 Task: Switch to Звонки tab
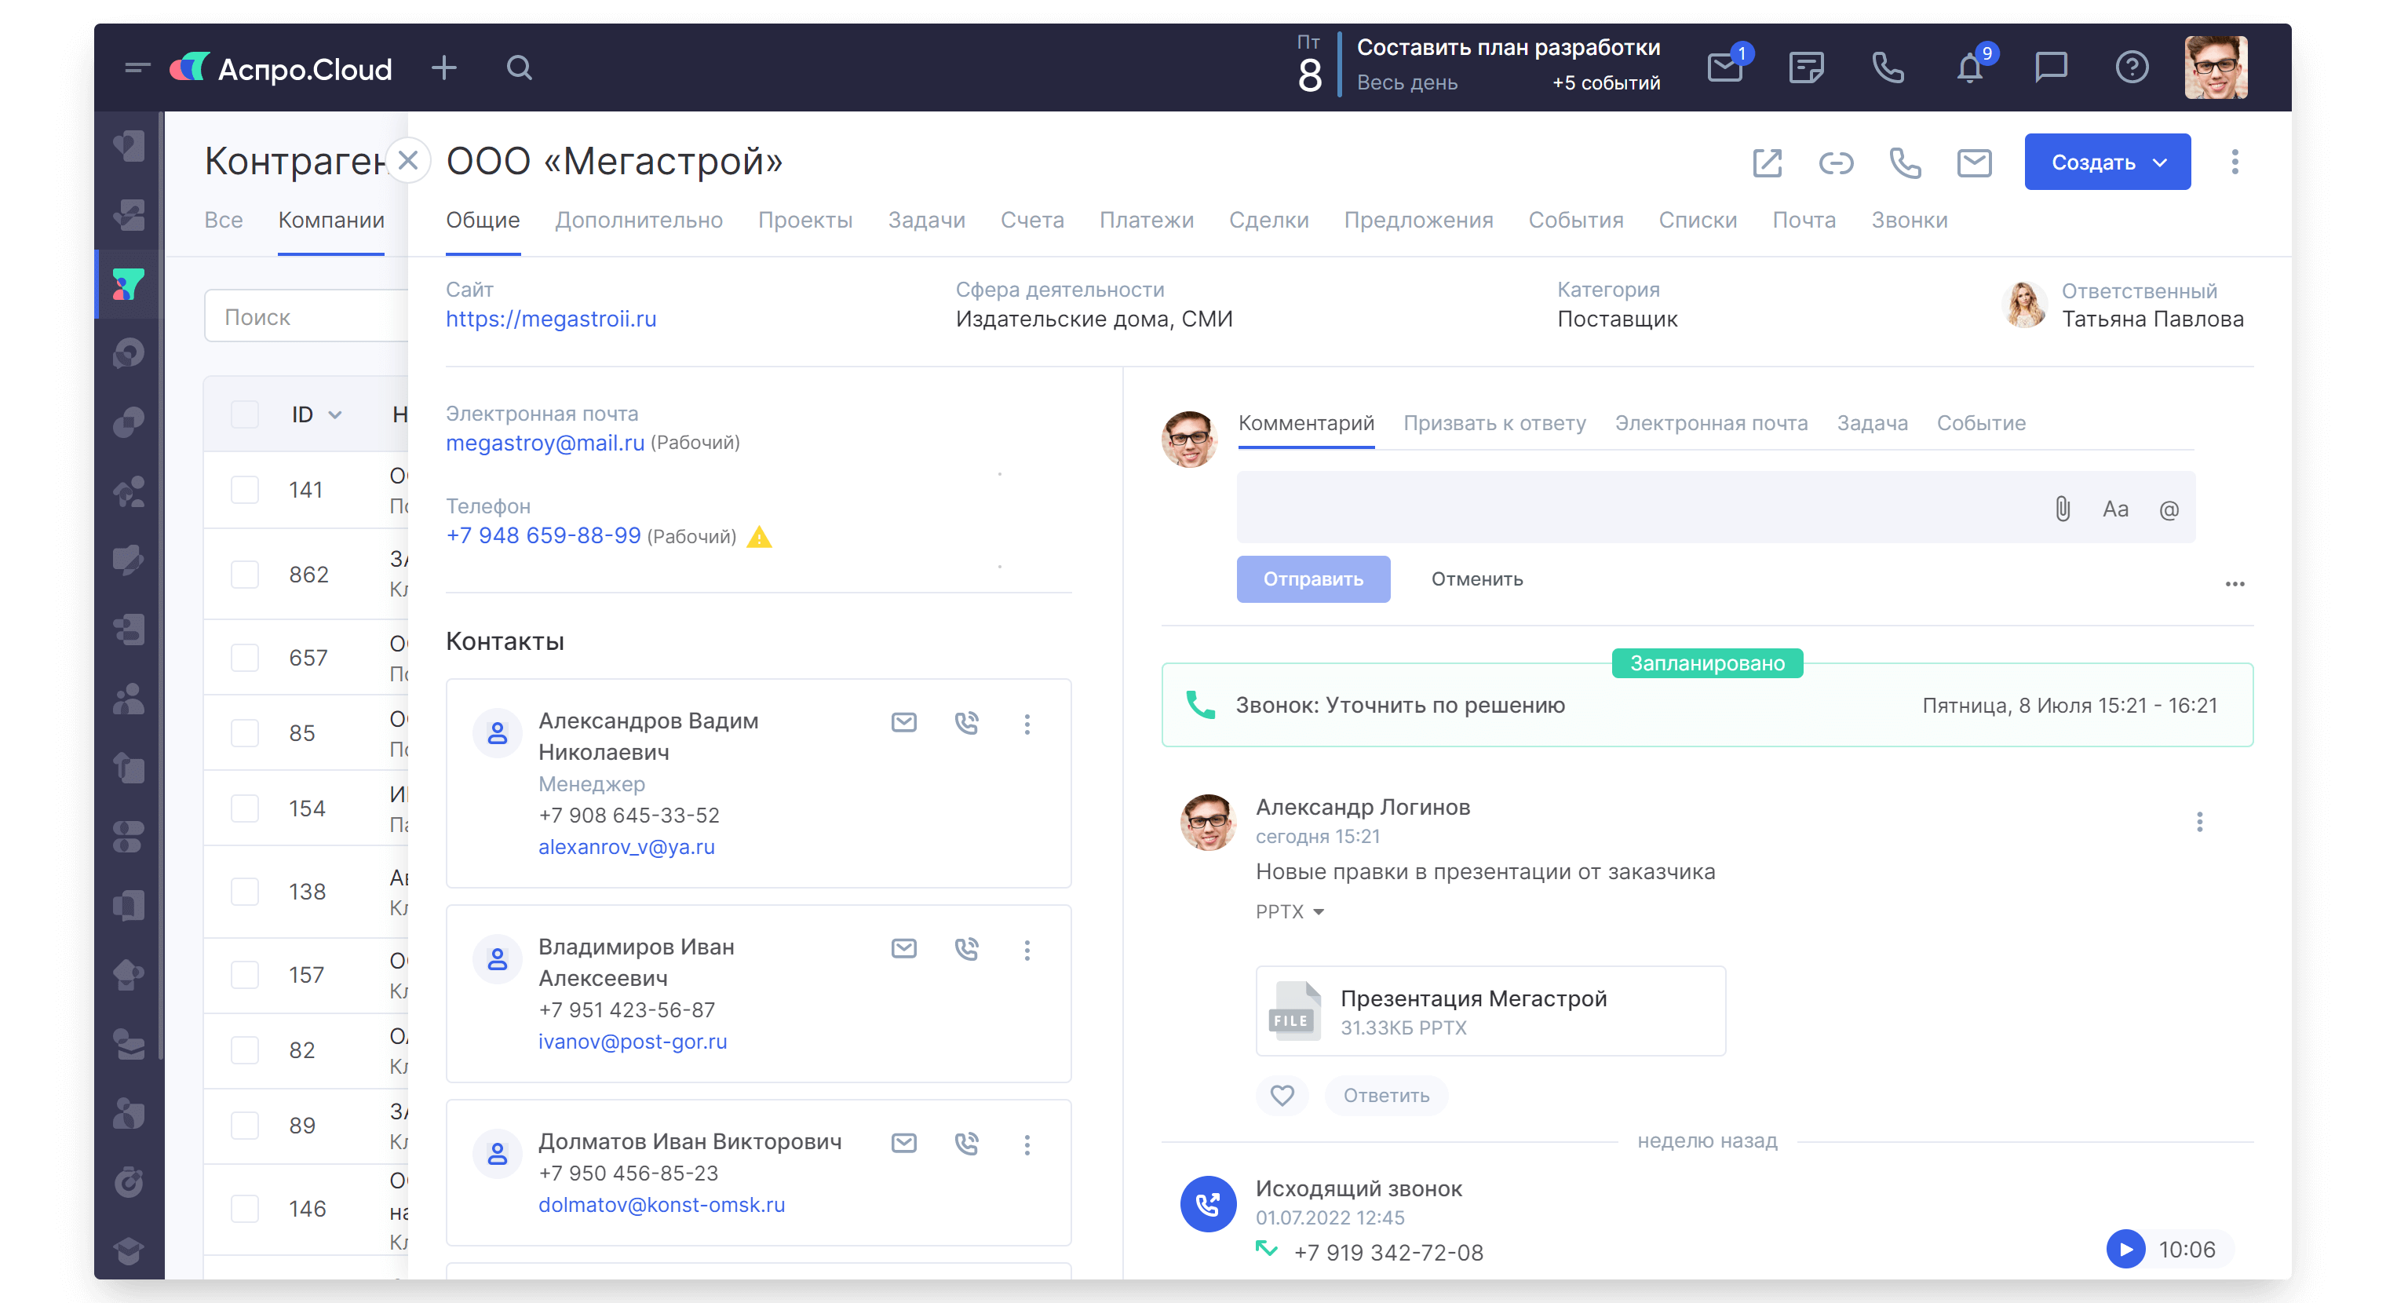[x=1909, y=221]
